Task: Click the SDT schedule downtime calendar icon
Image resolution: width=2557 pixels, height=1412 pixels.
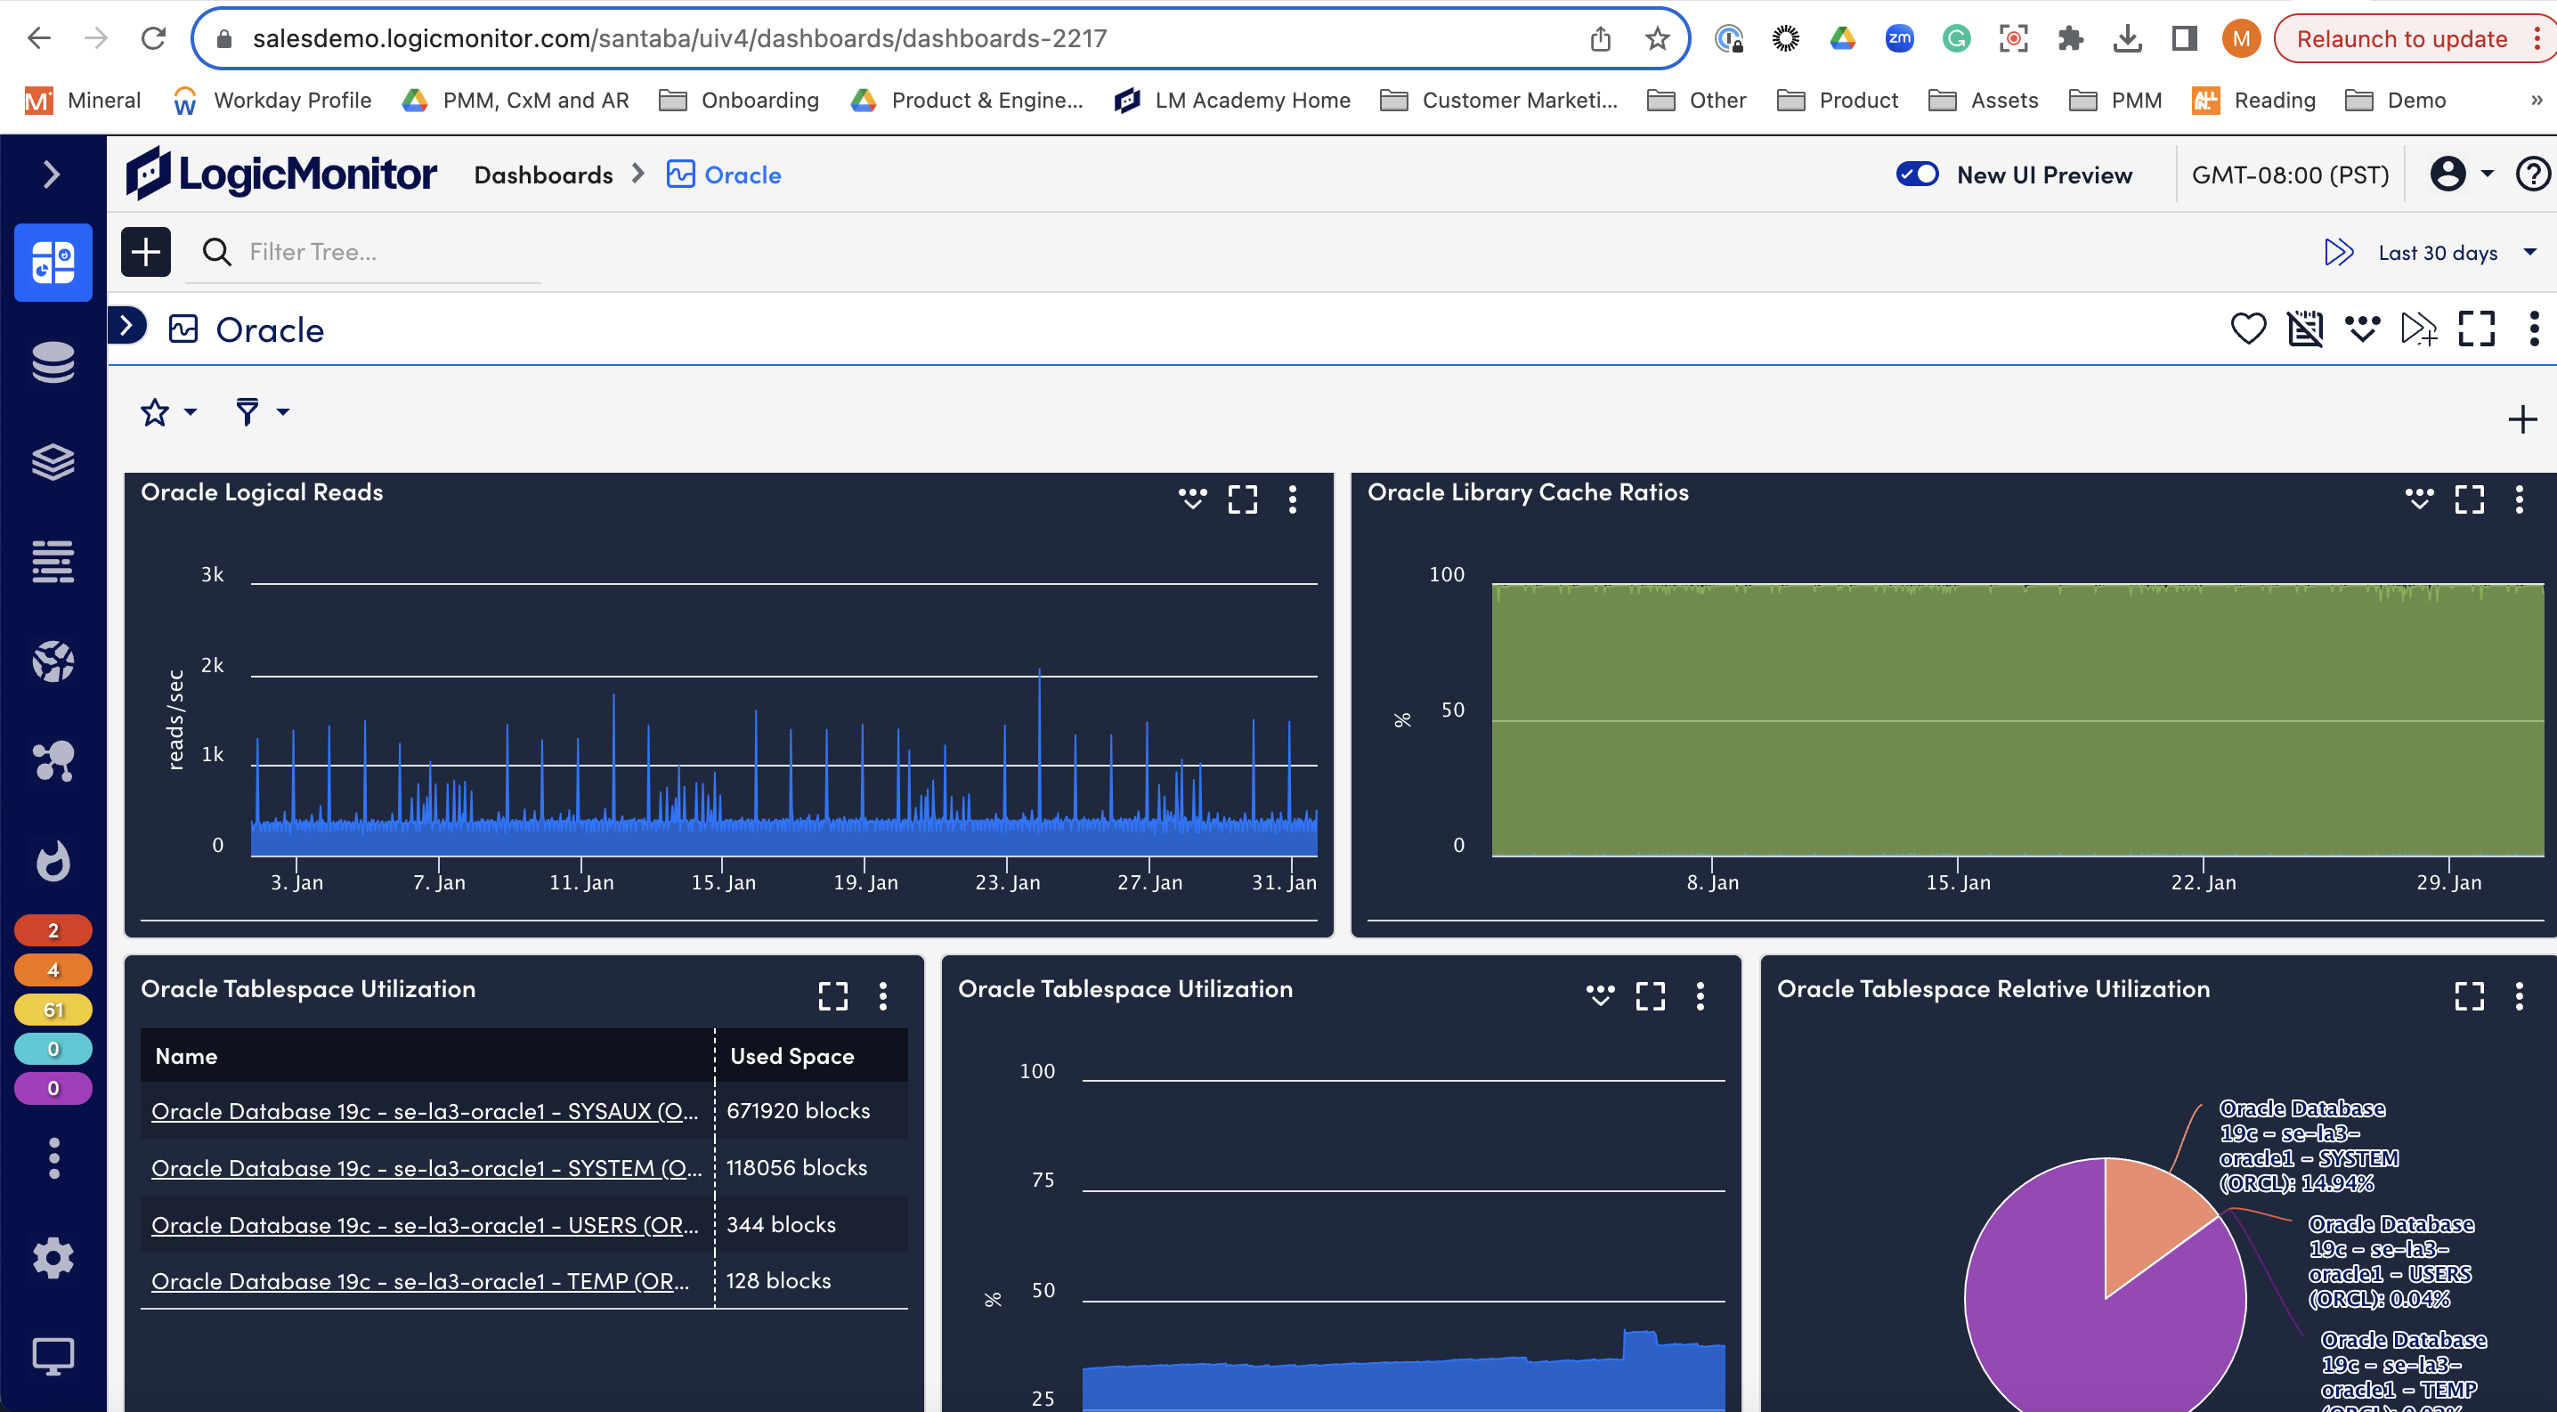Action: tap(2305, 329)
